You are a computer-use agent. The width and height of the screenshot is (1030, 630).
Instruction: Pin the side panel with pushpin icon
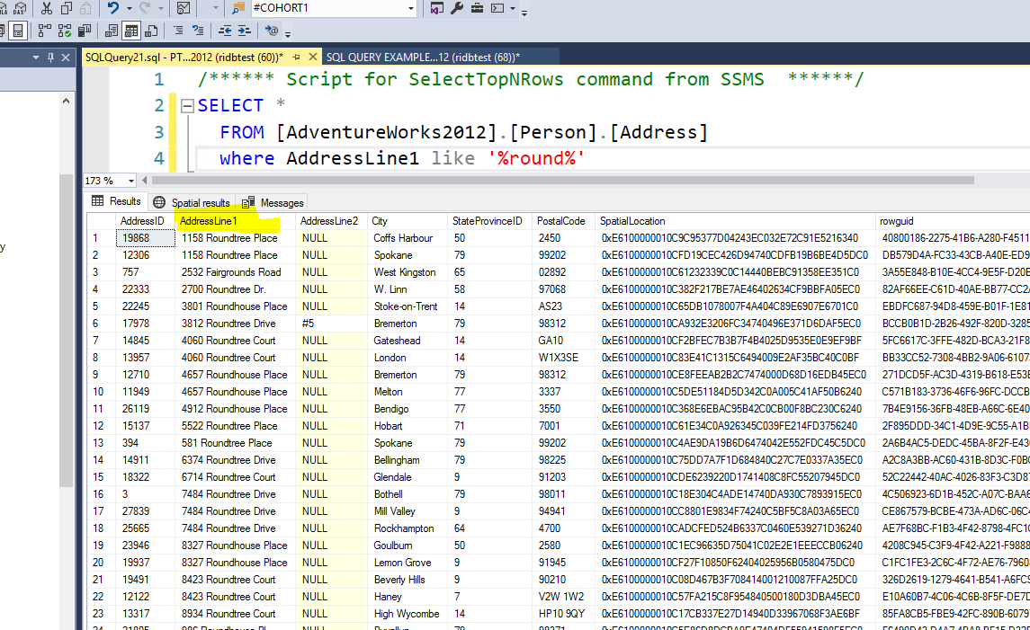pos(50,58)
